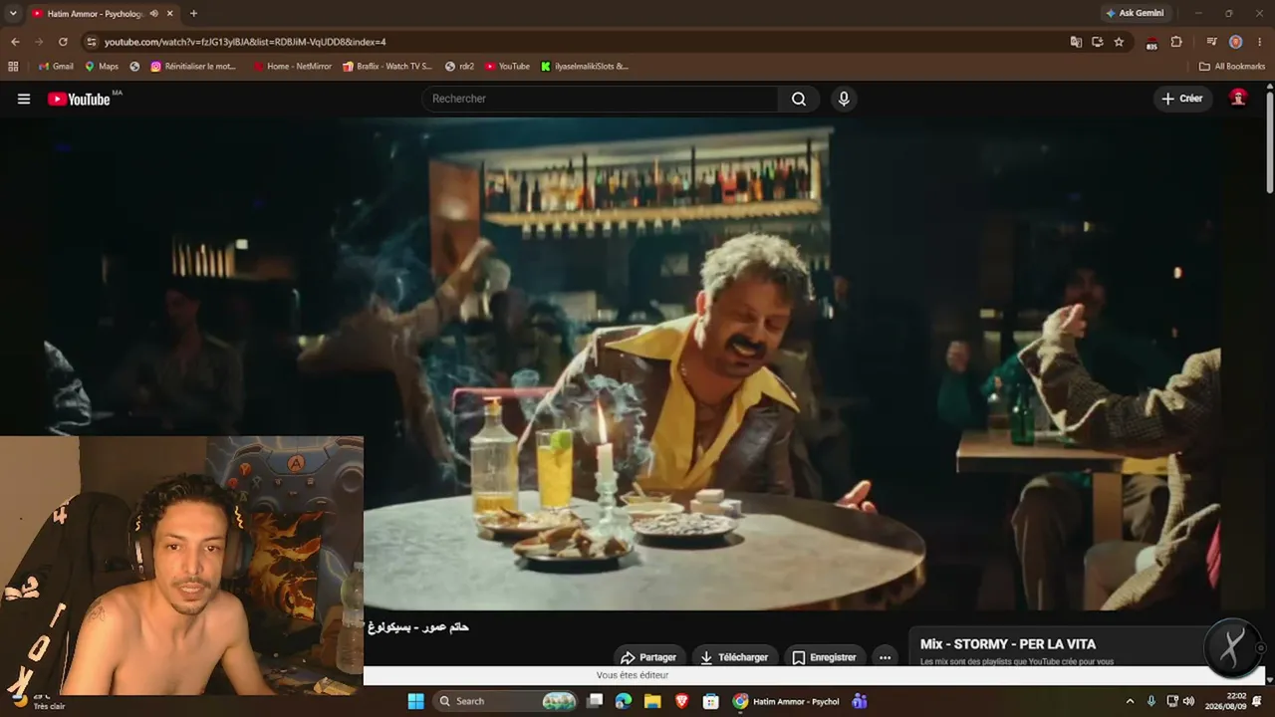Open File Explorer from the taskbar
1275x717 pixels.
click(652, 701)
